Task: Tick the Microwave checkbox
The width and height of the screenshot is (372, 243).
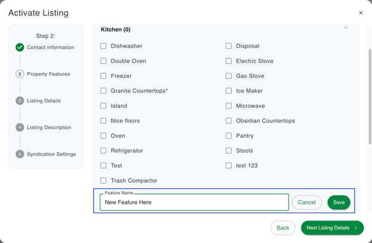Action: click(x=229, y=106)
